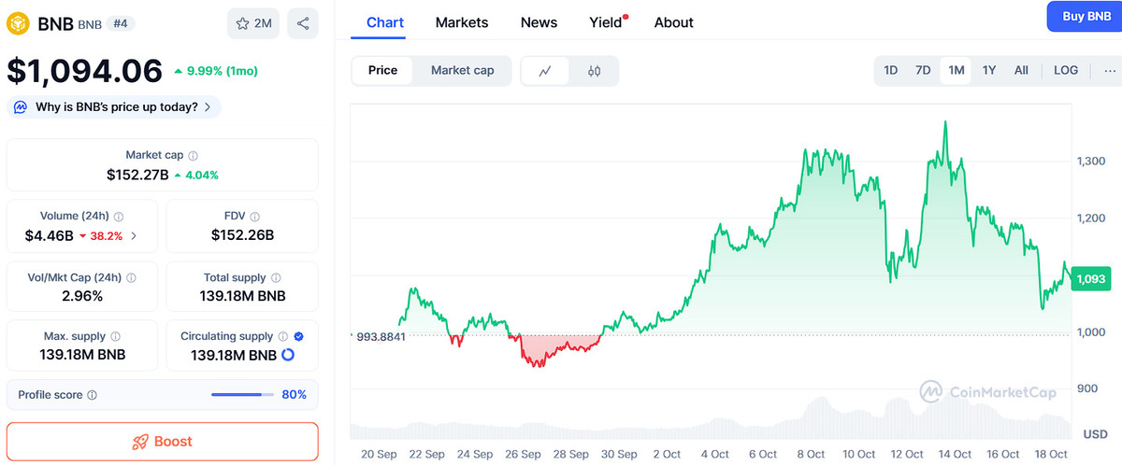The image size is (1122, 465).
Task: Expand Volume (24h) details chevron
Action: [134, 236]
